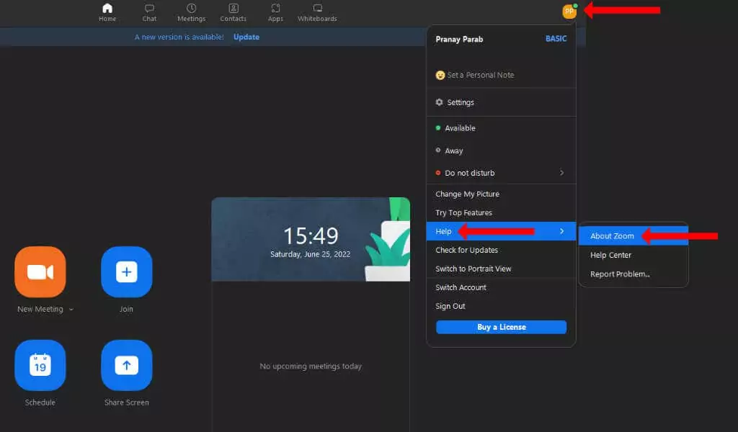Click the Schedule calendar icon

(40, 365)
